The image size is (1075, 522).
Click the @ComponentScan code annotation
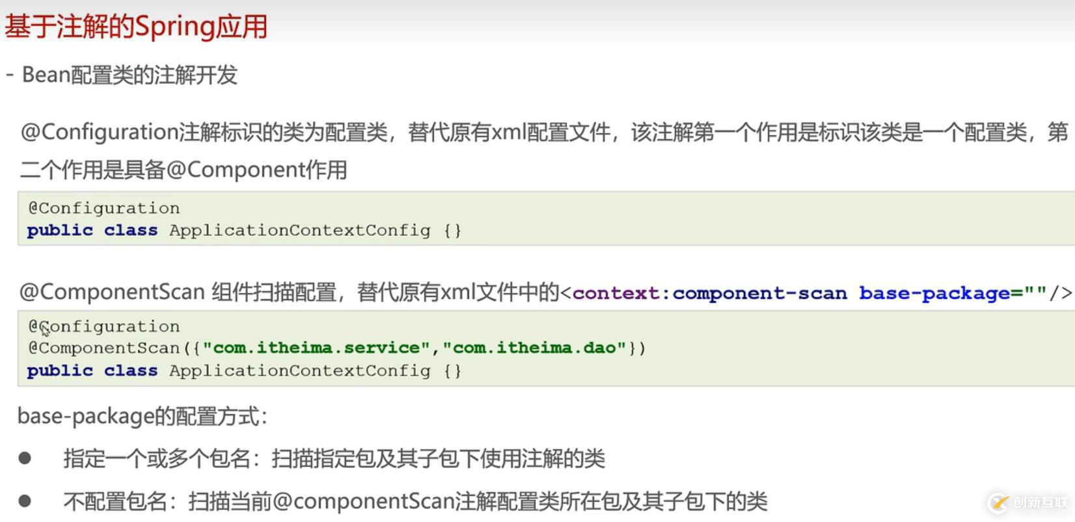103,348
